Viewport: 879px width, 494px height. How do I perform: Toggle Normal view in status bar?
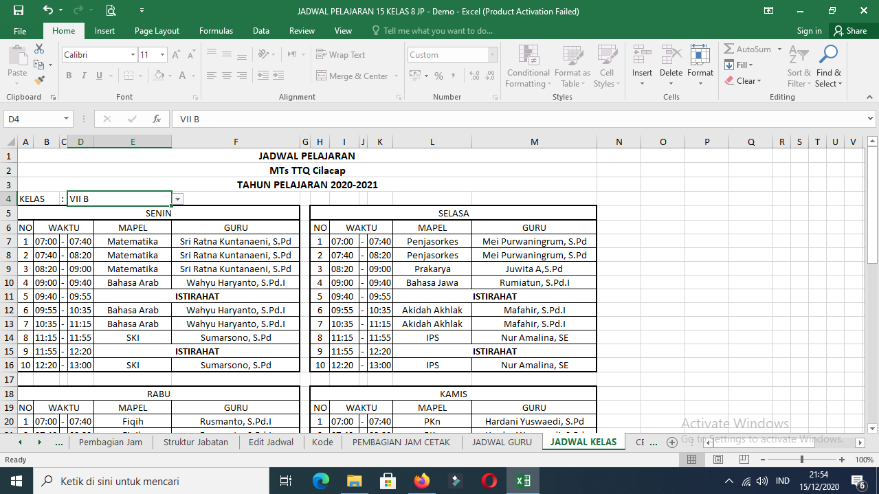click(692, 460)
